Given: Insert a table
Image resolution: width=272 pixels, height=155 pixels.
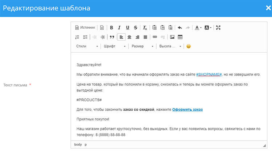Looking at the screenshot, I should coord(180,37).
